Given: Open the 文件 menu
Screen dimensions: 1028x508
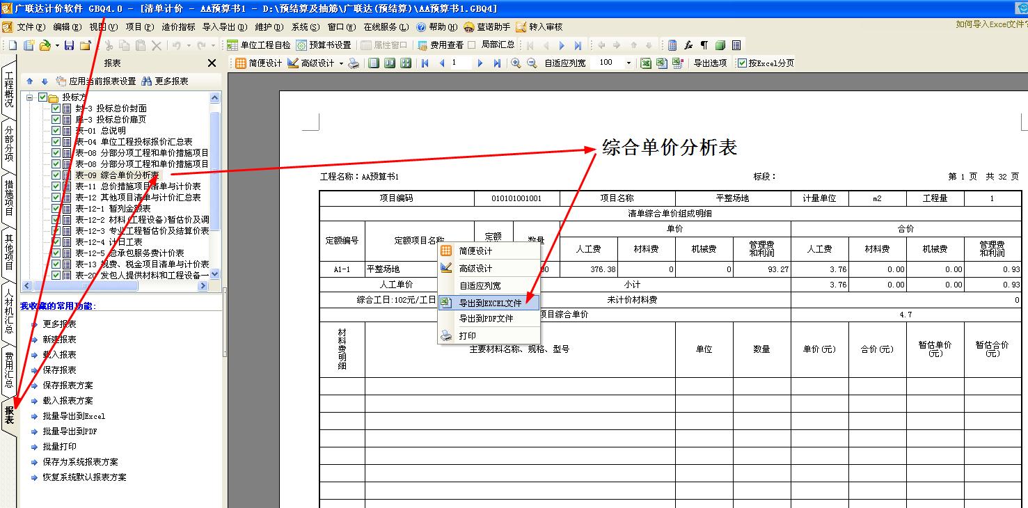Looking at the screenshot, I should click(31, 27).
